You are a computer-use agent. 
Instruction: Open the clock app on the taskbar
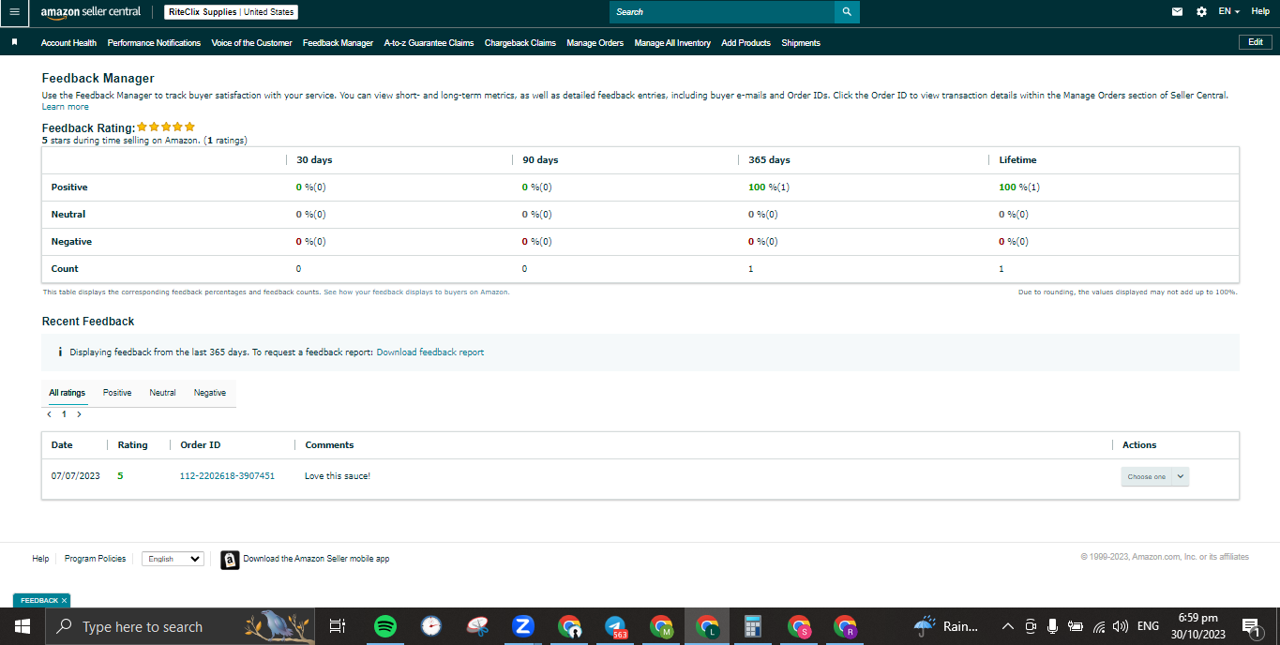click(430, 626)
